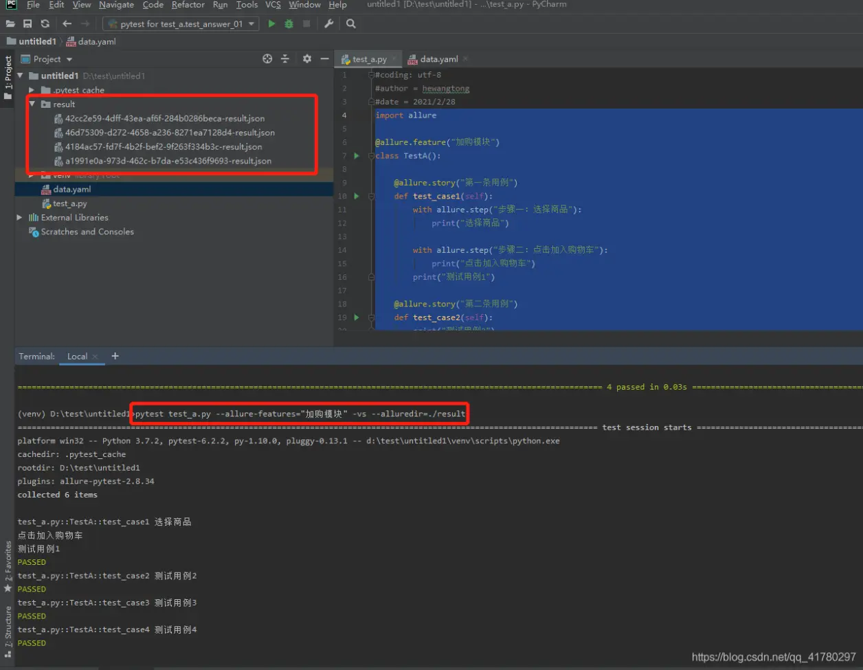863x670 pixels.
Task: Start debugging with the bug icon
Action: (x=289, y=23)
